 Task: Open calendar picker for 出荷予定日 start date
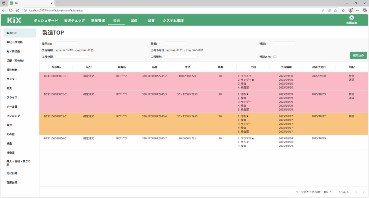(x=181, y=50)
